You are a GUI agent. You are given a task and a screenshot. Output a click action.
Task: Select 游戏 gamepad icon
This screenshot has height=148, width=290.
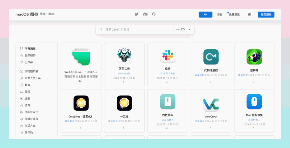click(21, 106)
